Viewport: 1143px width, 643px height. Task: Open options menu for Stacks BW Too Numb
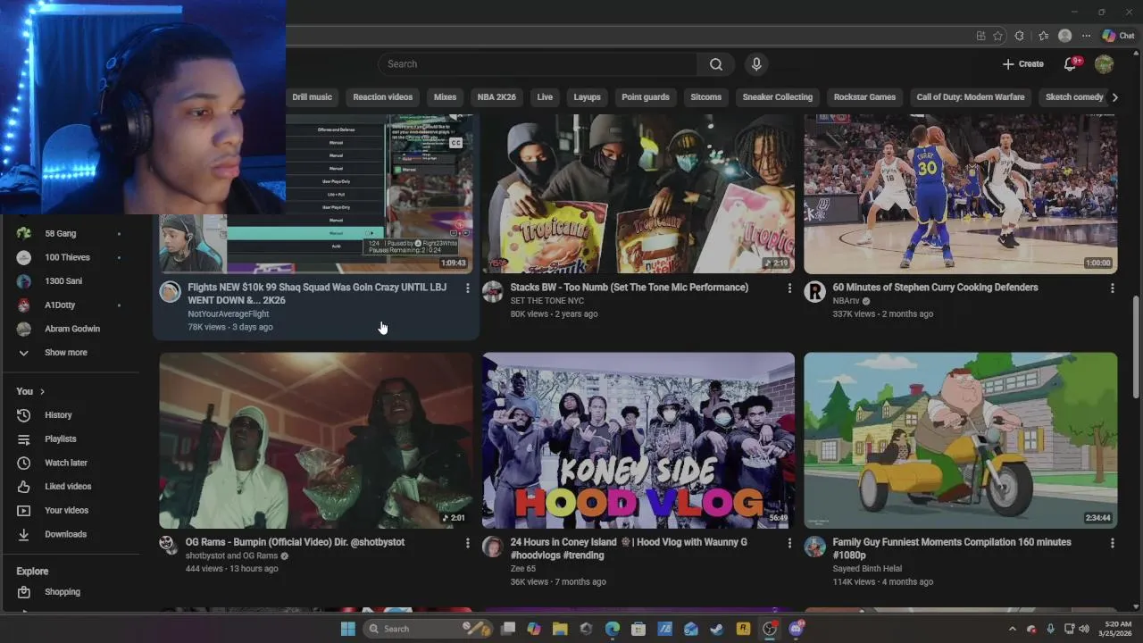point(789,288)
